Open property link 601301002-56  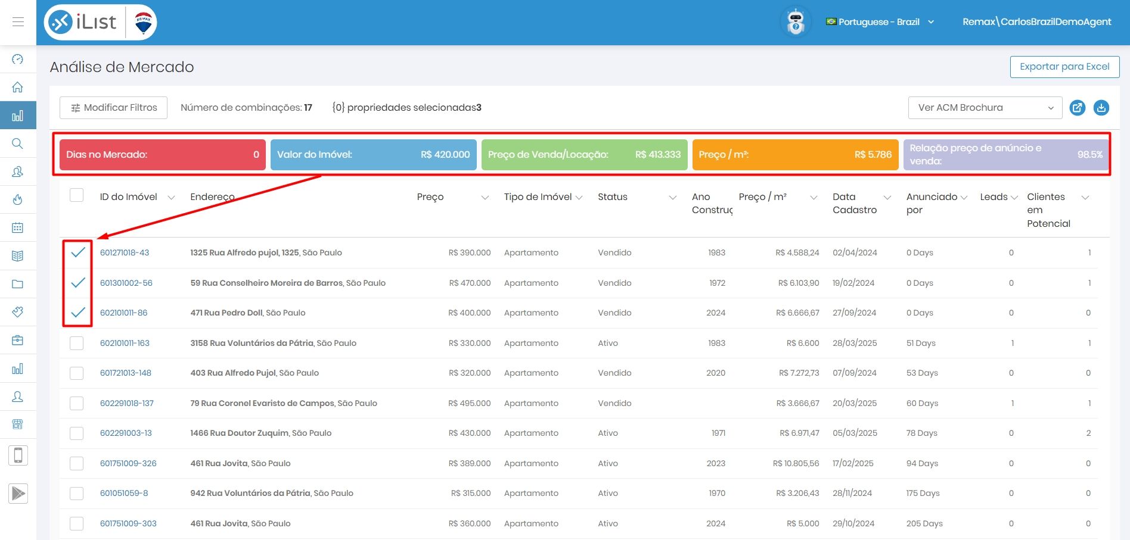pyautogui.click(x=126, y=283)
